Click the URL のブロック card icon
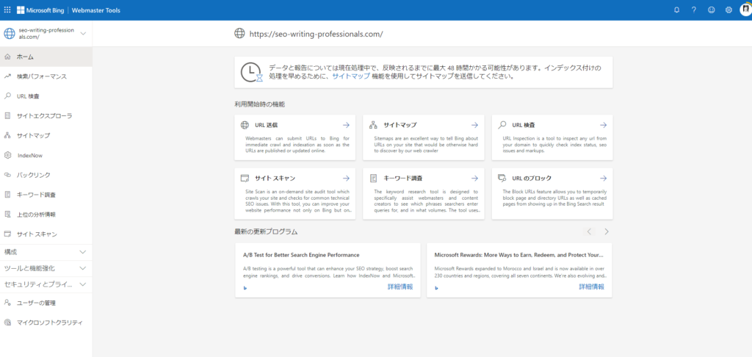Viewport: 752px width, 357px height. [502, 178]
